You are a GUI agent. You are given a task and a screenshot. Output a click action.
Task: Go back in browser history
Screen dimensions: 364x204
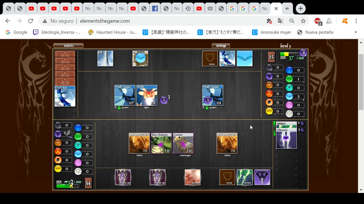[x=8, y=21]
